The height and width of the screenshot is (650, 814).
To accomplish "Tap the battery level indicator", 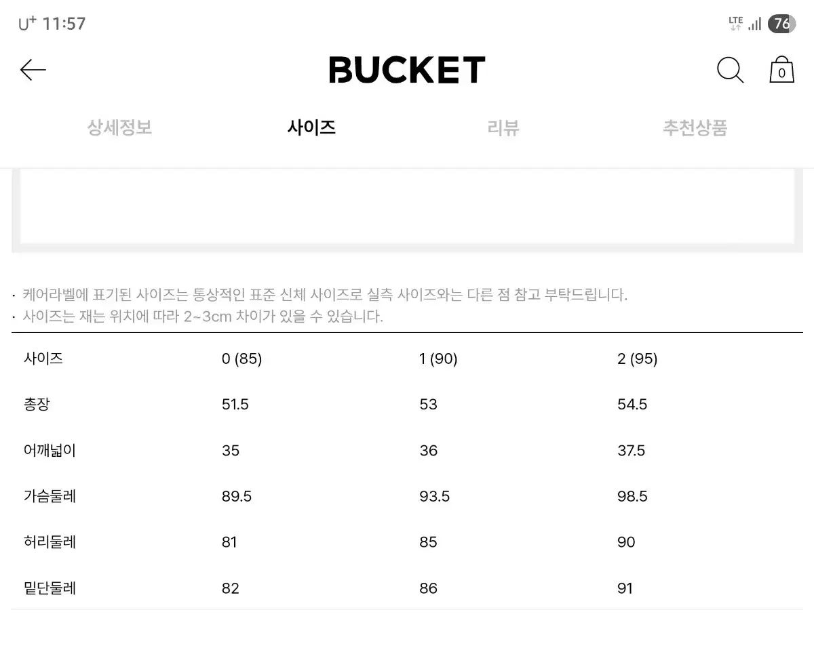I will (x=781, y=24).
